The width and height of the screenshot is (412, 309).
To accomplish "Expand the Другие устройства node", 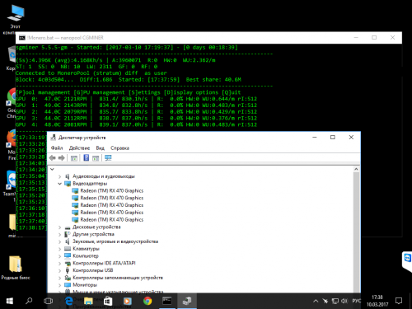I will point(59,234).
